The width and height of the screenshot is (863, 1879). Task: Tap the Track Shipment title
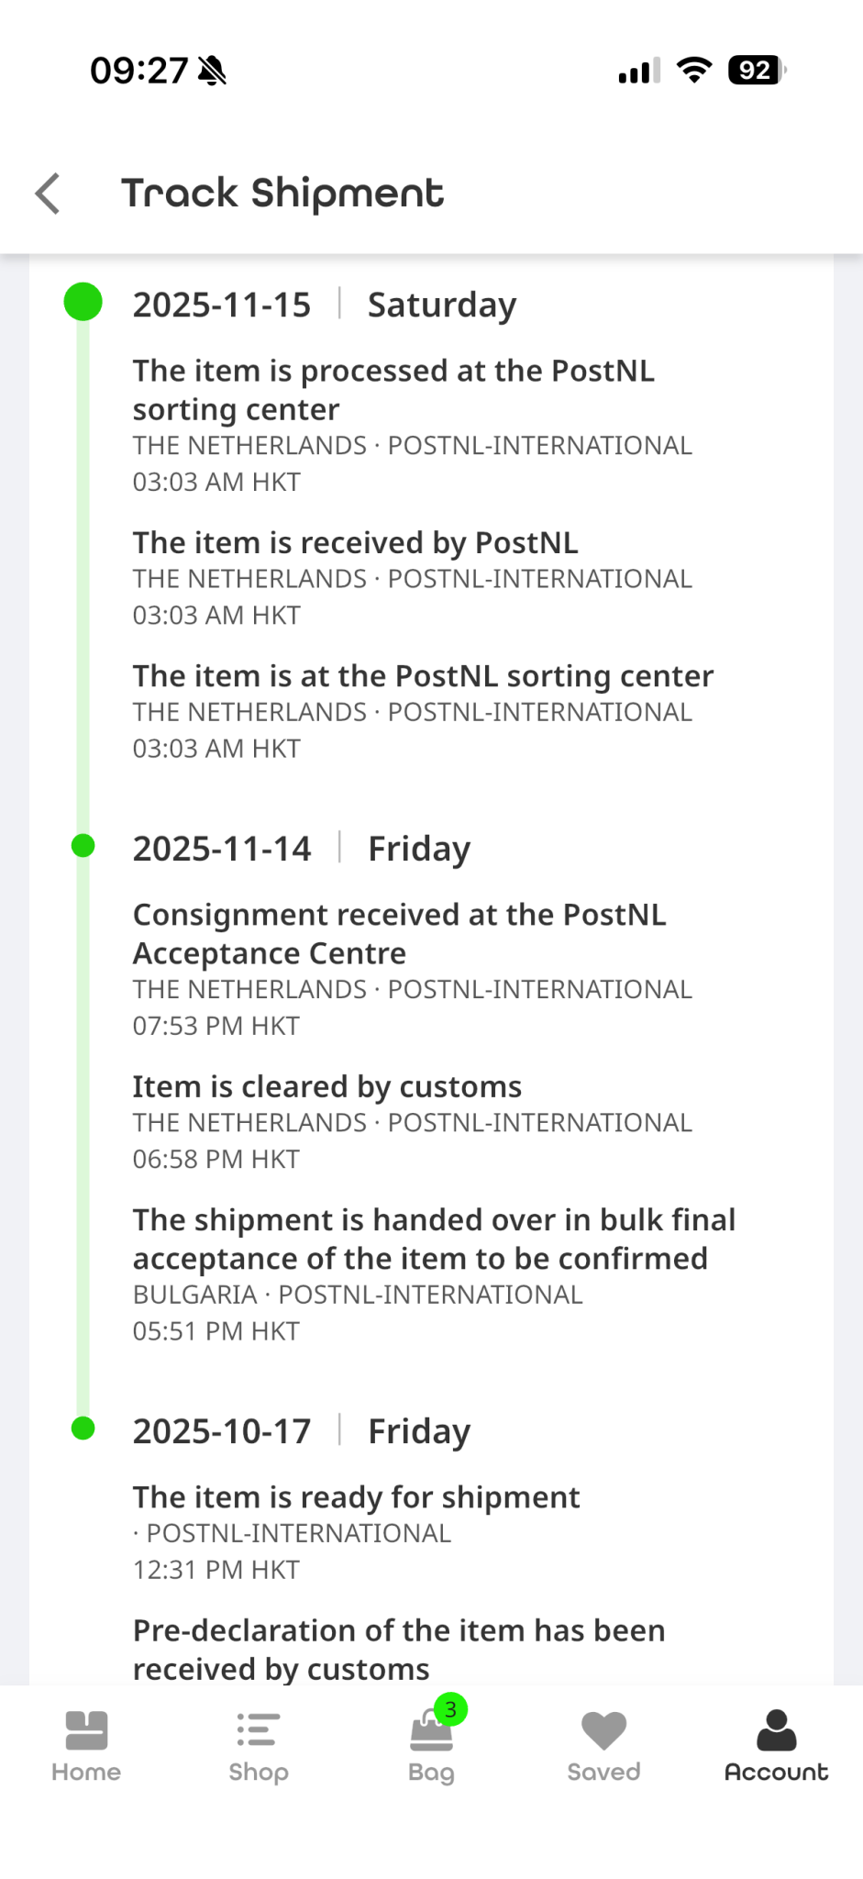282,194
